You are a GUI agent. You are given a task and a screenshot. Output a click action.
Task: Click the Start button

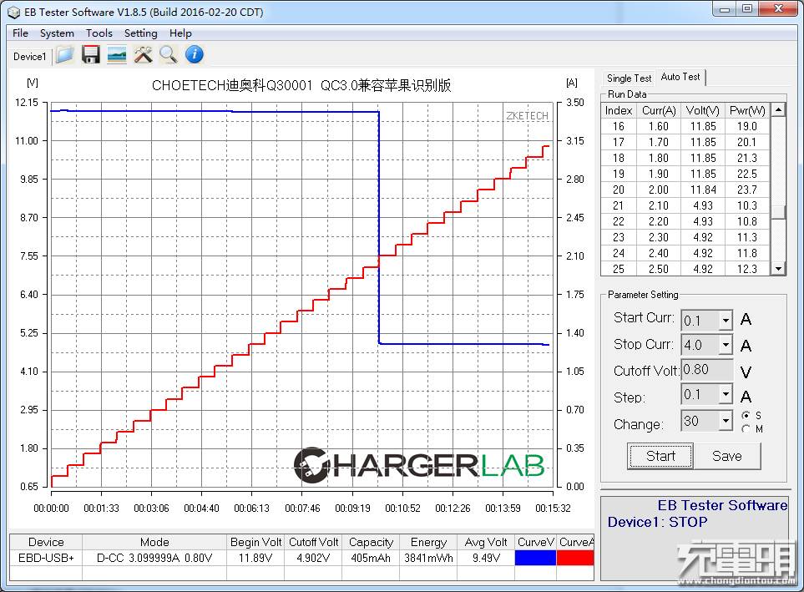point(660,456)
